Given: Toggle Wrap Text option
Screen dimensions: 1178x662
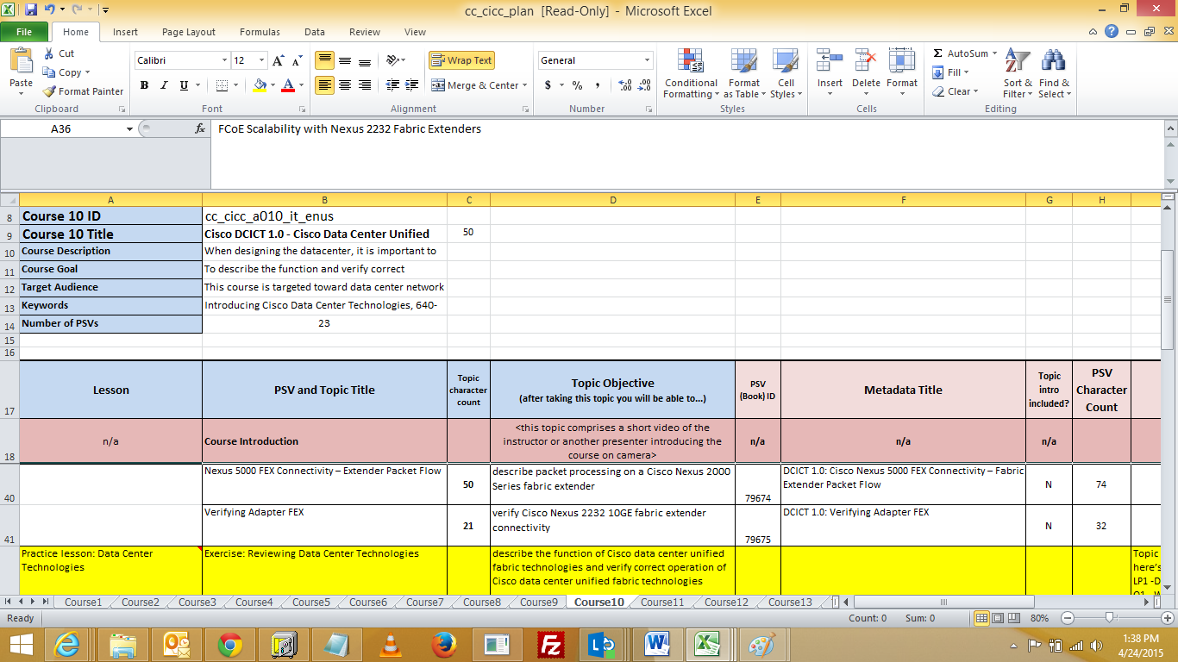Looking at the screenshot, I should (461, 60).
